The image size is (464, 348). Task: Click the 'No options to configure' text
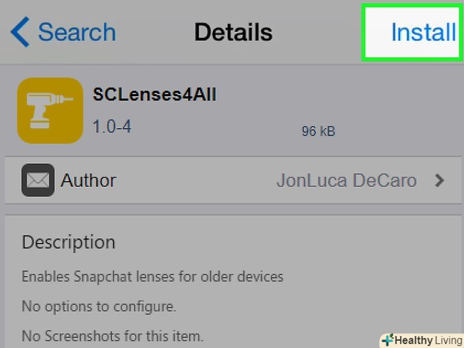click(x=99, y=306)
